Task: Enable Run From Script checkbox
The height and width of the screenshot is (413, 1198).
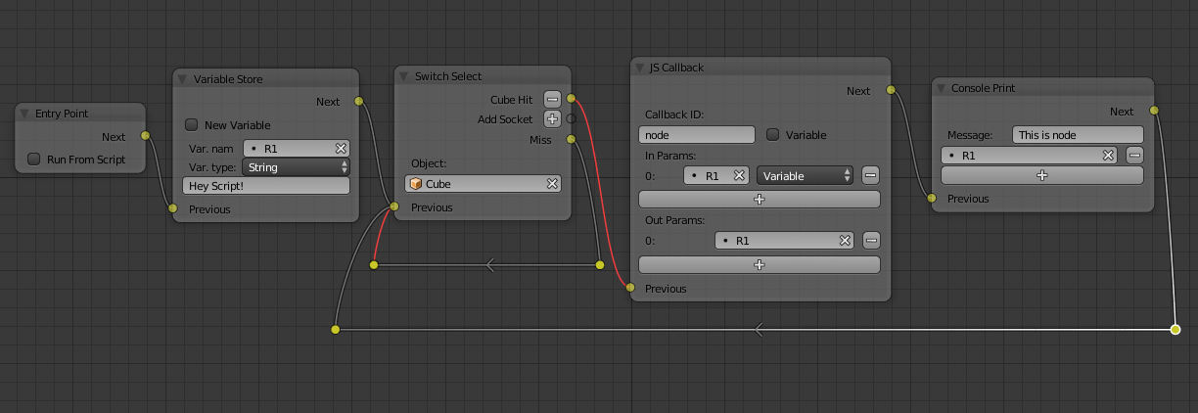Action: [34, 160]
